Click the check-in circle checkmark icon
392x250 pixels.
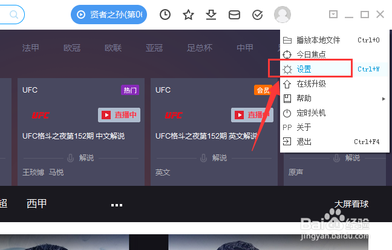click(x=257, y=15)
